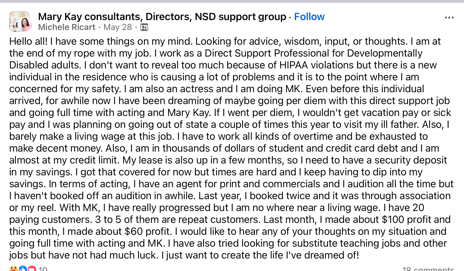Click the group audience icon beside May 28

[x=144, y=27]
